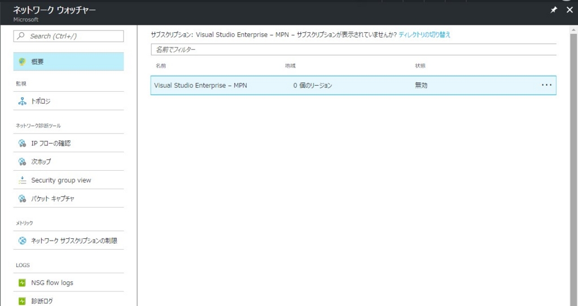Click the 診断ログ icon

click(x=22, y=301)
